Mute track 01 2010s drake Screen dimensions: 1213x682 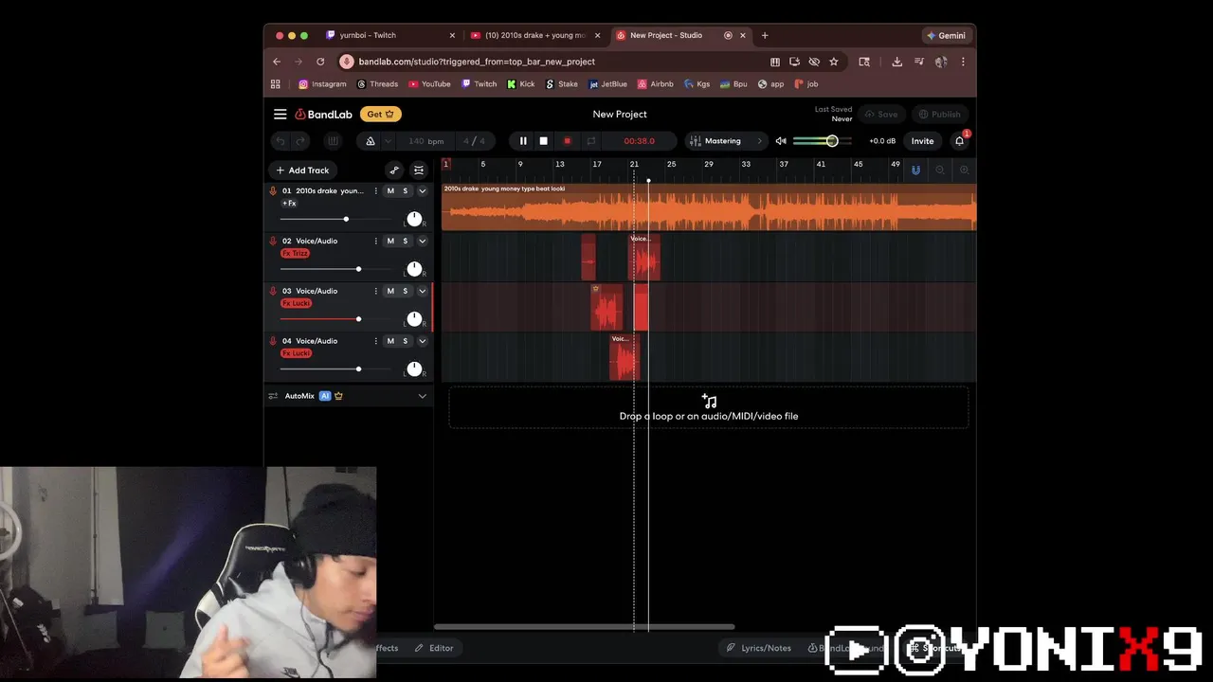click(390, 191)
